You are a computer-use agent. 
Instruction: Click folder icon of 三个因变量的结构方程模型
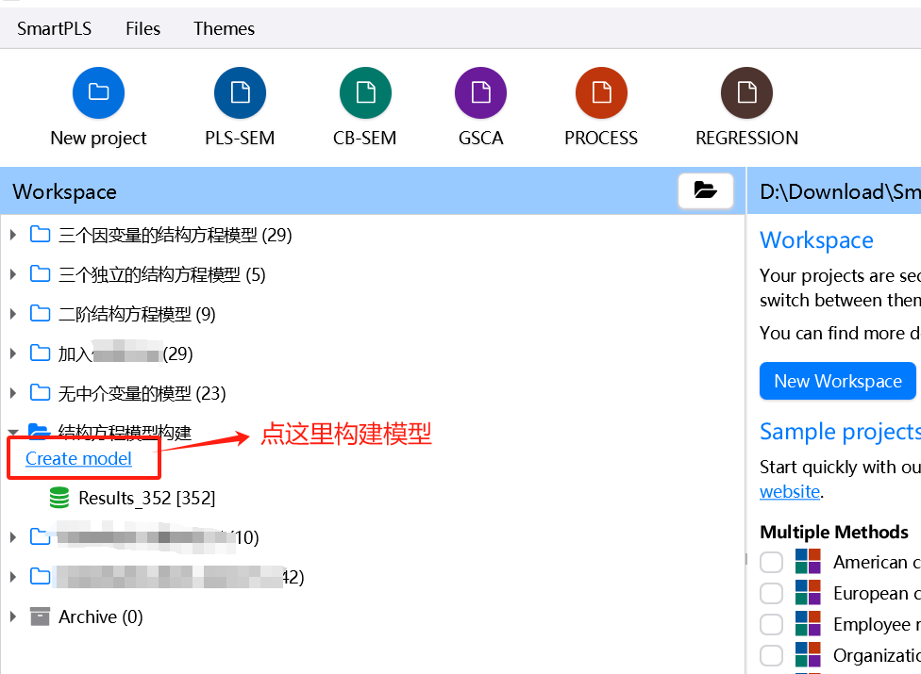[x=40, y=234]
